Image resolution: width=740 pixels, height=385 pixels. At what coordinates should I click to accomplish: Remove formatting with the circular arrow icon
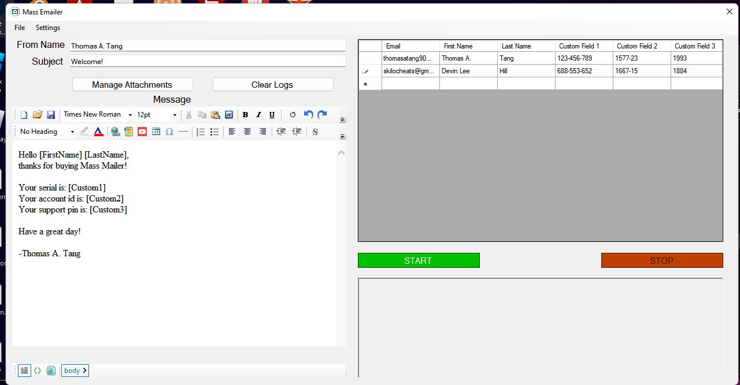point(293,115)
